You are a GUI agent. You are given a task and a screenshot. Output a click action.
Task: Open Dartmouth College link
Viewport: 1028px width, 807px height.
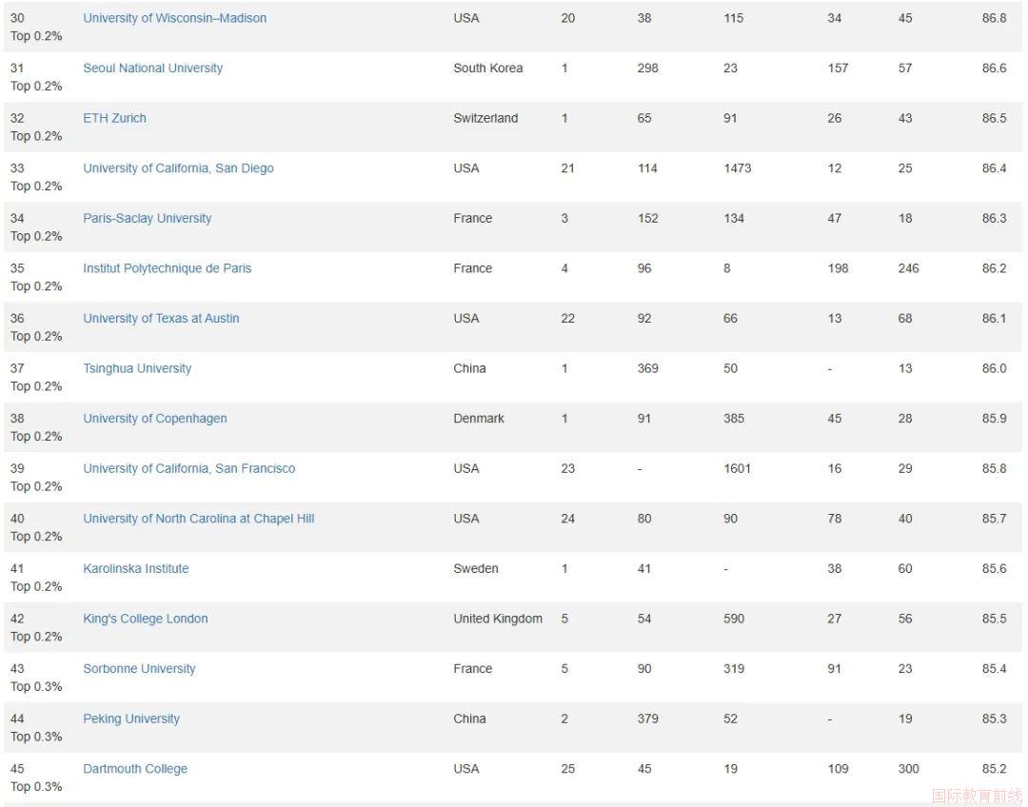point(135,769)
